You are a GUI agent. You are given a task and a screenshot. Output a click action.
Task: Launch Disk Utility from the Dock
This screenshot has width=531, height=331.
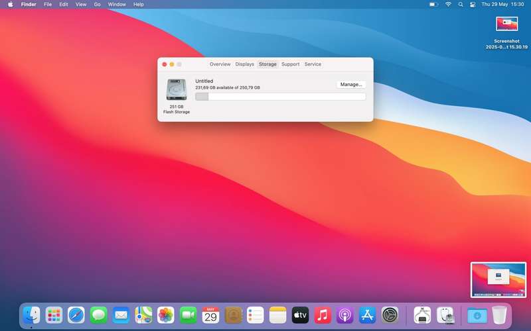coord(445,315)
